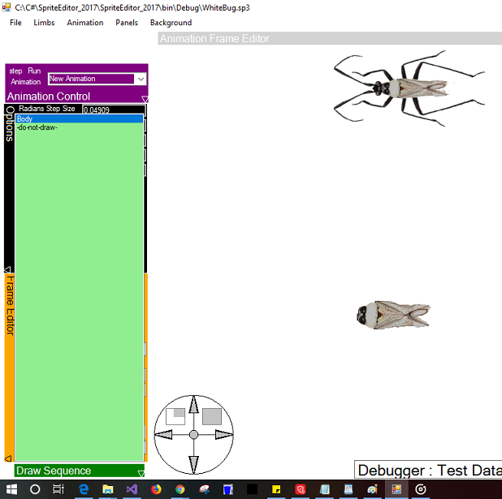
Task: Select the full bug sprite with legs
Action: [x=409, y=88]
